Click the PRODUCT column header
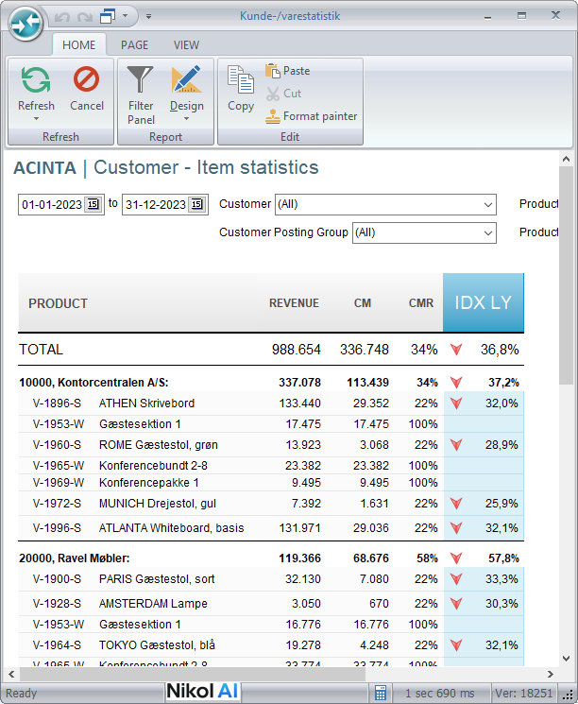 pos(58,303)
